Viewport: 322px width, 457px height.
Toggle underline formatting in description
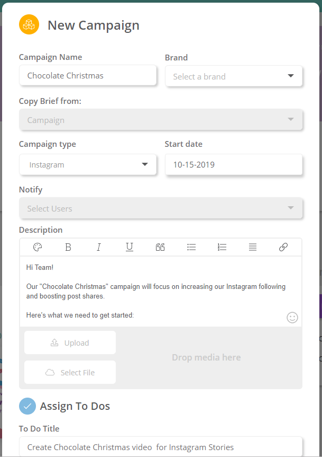(130, 247)
